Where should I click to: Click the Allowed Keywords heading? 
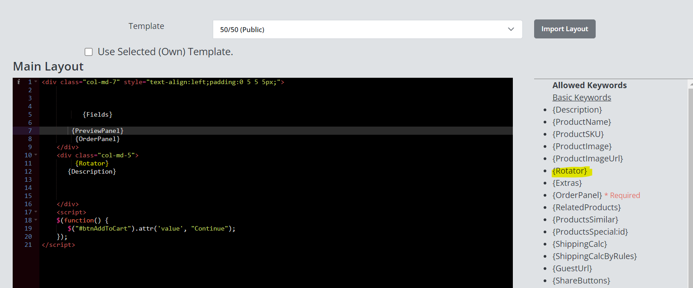589,85
